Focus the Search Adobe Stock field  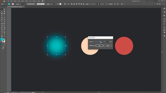point(150,1)
